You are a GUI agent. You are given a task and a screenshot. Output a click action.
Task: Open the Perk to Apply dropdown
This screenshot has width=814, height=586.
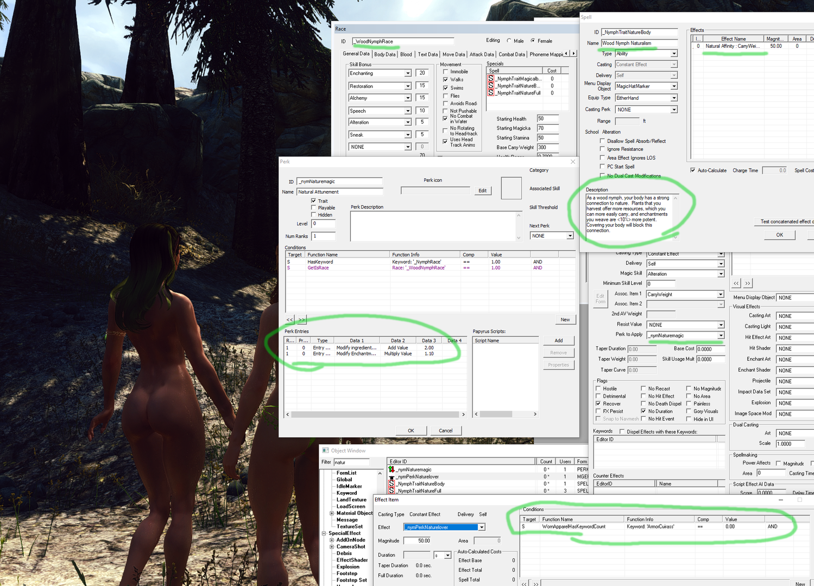[x=721, y=335]
